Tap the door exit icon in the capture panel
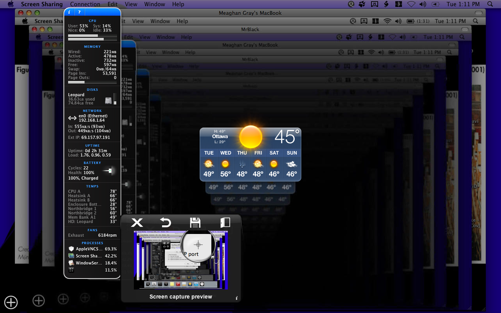Screen dimensions: 501x313 click(x=225, y=222)
